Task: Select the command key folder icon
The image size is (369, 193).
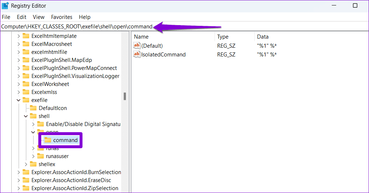Action: pos(48,140)
